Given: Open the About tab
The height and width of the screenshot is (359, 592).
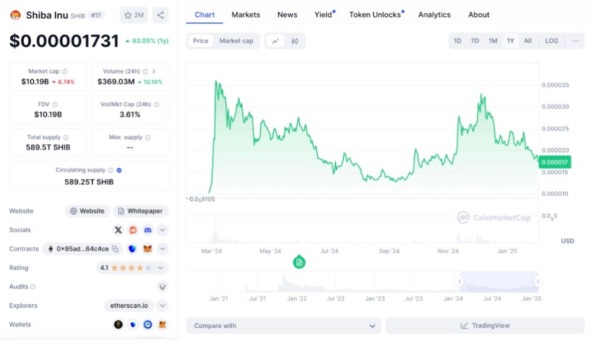Looking at the screenshot, I should click(478, 14).
